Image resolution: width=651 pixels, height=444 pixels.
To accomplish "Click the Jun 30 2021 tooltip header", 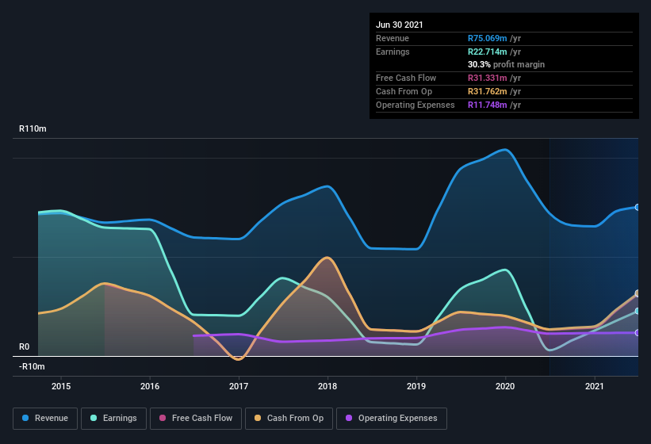I will [400, 25].
